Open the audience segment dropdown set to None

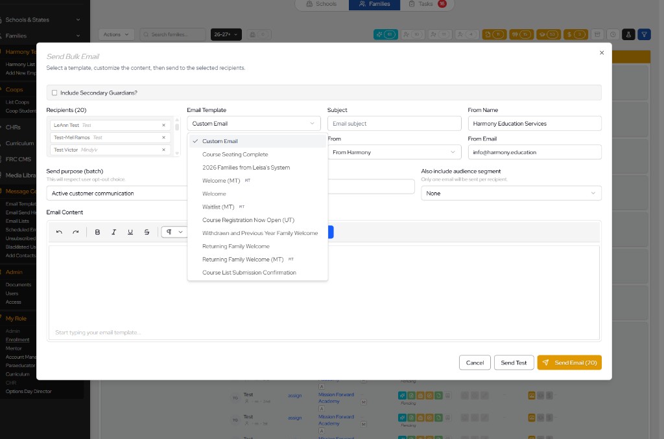(x=511, y=194)
